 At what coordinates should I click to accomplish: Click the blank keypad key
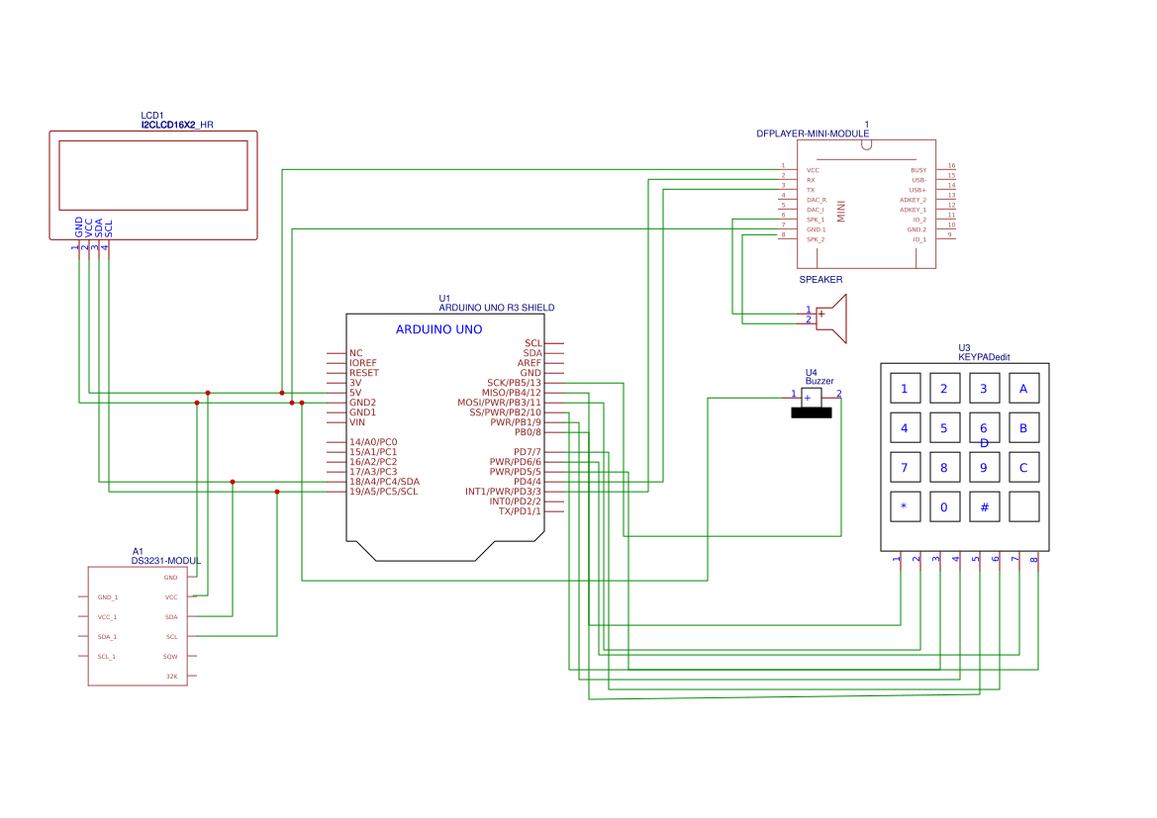click(x=1023, y=506)
